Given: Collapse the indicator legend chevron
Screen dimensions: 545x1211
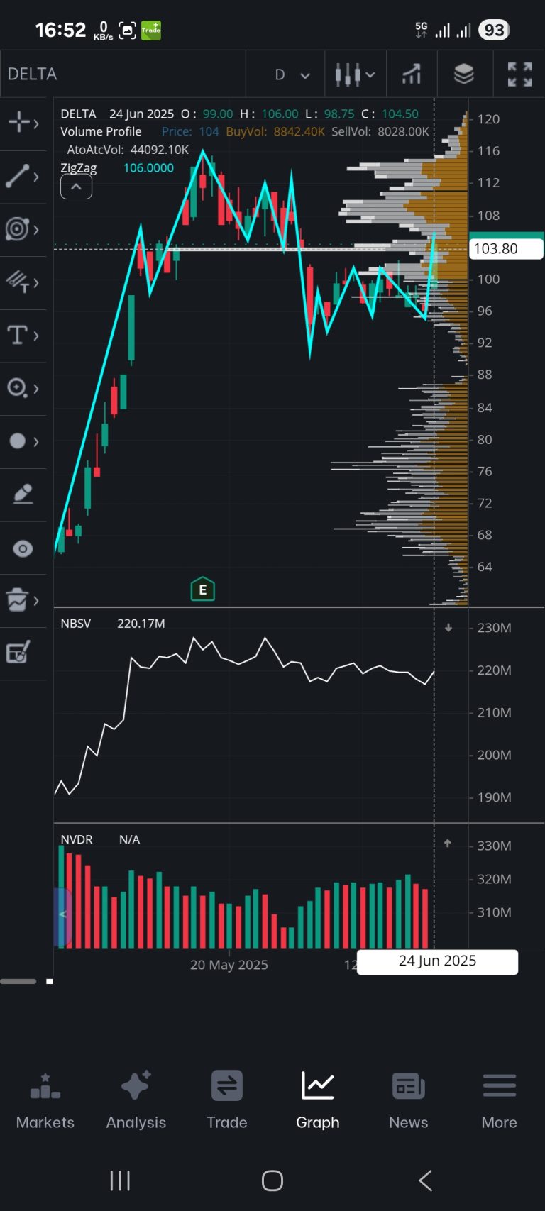Looking at the screenshot, I should (76, 187).
